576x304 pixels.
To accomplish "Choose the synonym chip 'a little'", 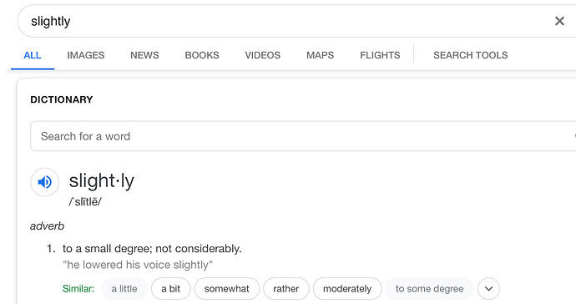I will 124,289.
